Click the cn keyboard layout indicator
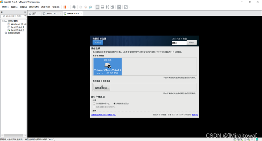 [x=179, y=43]
